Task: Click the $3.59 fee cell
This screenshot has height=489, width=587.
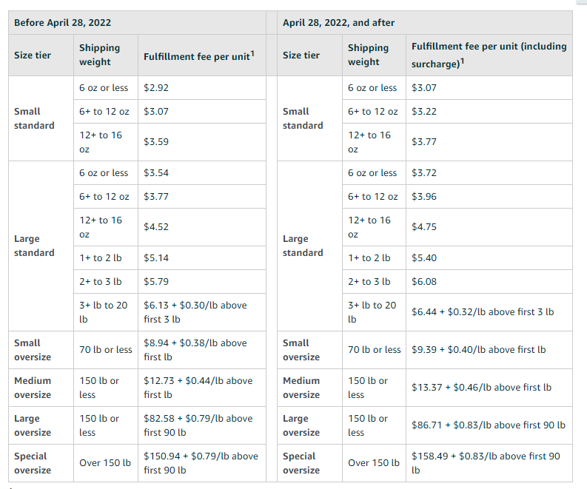Action: [156, 141]
